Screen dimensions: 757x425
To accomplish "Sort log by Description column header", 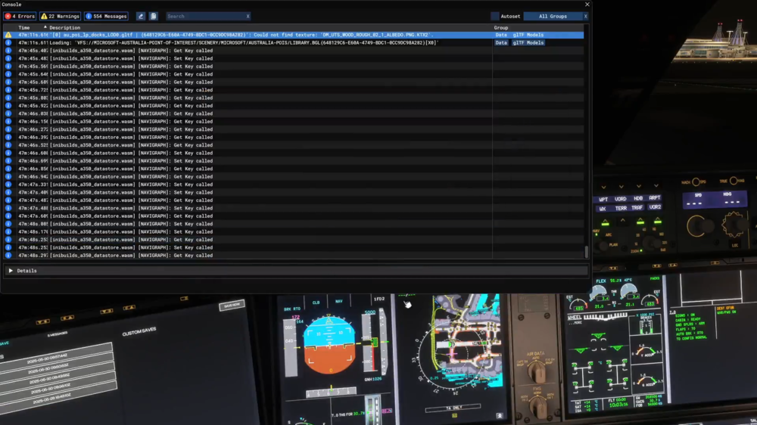I will point(64,27).
